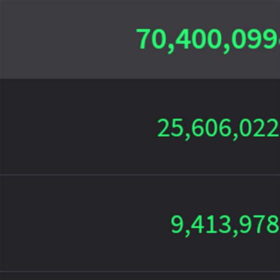The image size is (280, 280).
Task: Click the "099" group in bold total
Action: 252,39
